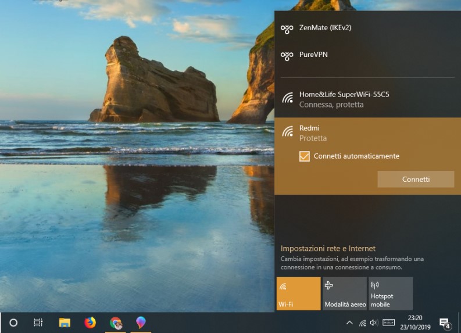The width and height of the screenshot is (461, 333).
Task: Expand hidden system tray icons chevron
Action: coord(349,323)
